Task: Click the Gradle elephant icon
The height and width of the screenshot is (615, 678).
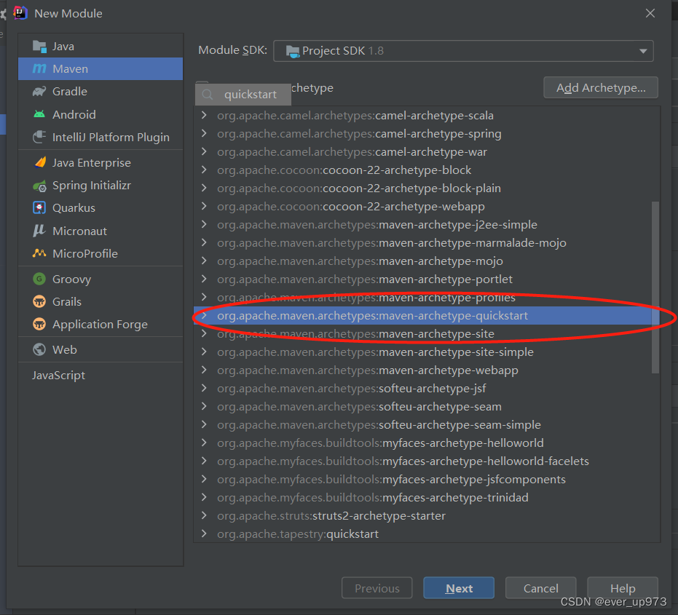Action: coord(39,91)
